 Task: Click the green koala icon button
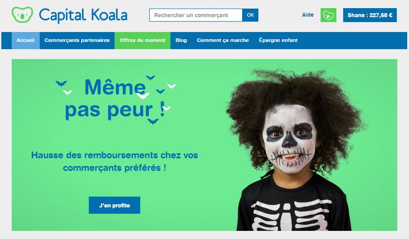pyautogui.click(x=328, y=15)
